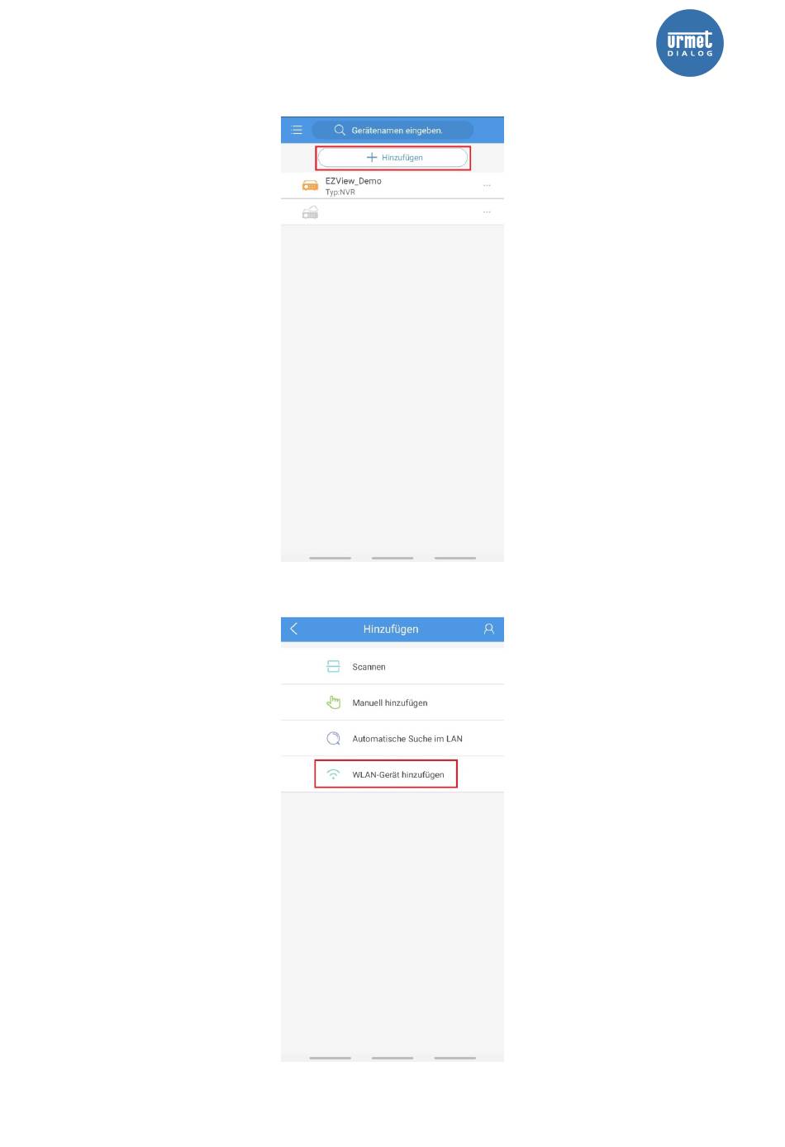Click the hand pointer icon

pos(333,702)
